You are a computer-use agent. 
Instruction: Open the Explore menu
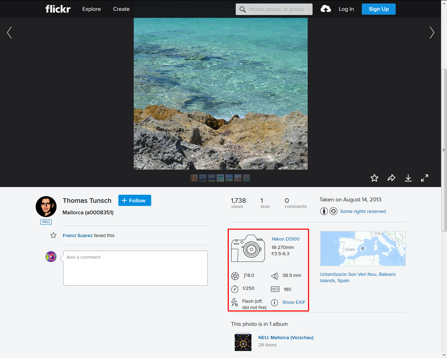click(91, 9)
